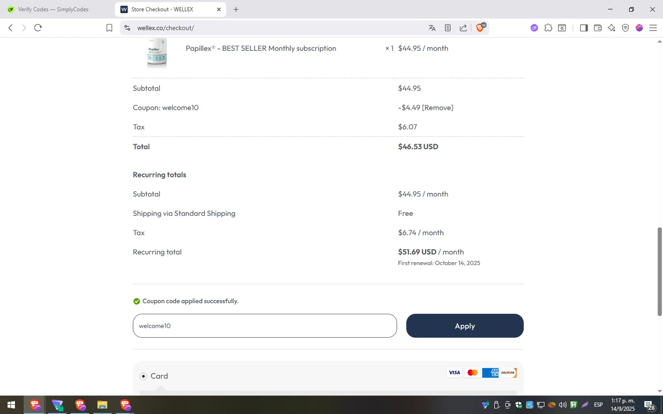Remove the welcome10 coupon
The width and height of the screenshot is (663, 414).
pos(438,108)
